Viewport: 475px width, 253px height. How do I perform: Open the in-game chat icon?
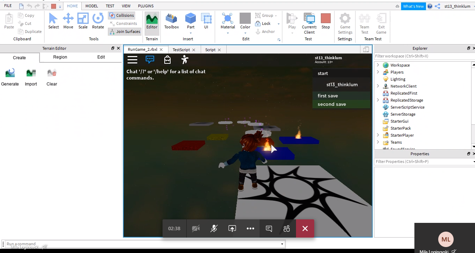click(150, 60)
